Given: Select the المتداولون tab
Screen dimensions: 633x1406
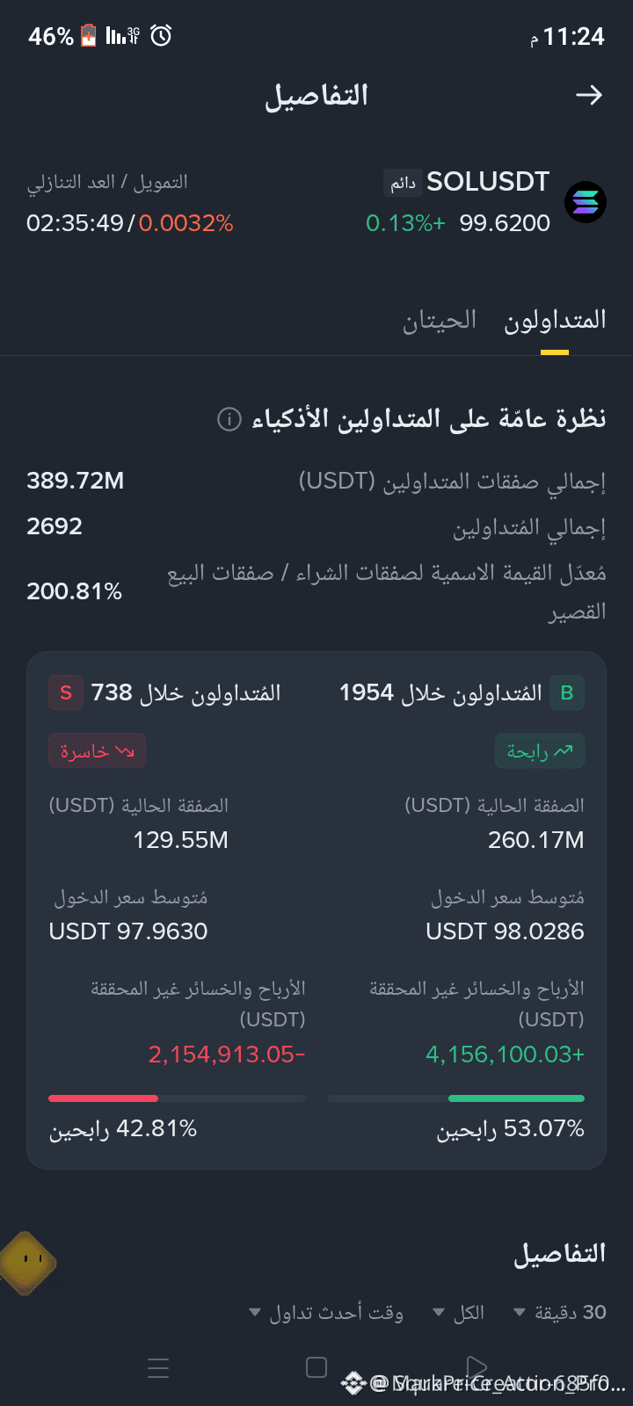Looking at the screenshot, I should coord(555,320).
